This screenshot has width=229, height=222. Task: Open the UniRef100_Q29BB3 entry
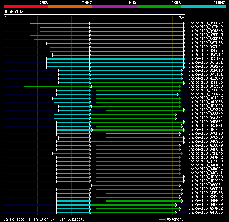coord(205,161)
